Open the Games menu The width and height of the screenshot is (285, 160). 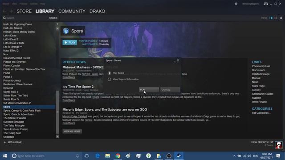click(x=34, y=4)
